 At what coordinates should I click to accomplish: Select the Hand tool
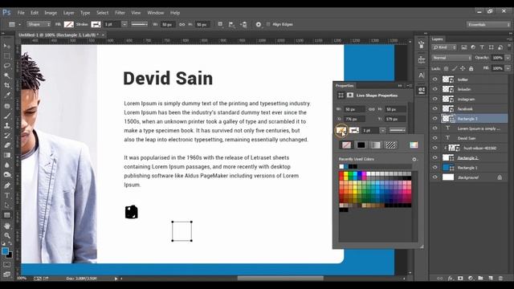point(7,226)
